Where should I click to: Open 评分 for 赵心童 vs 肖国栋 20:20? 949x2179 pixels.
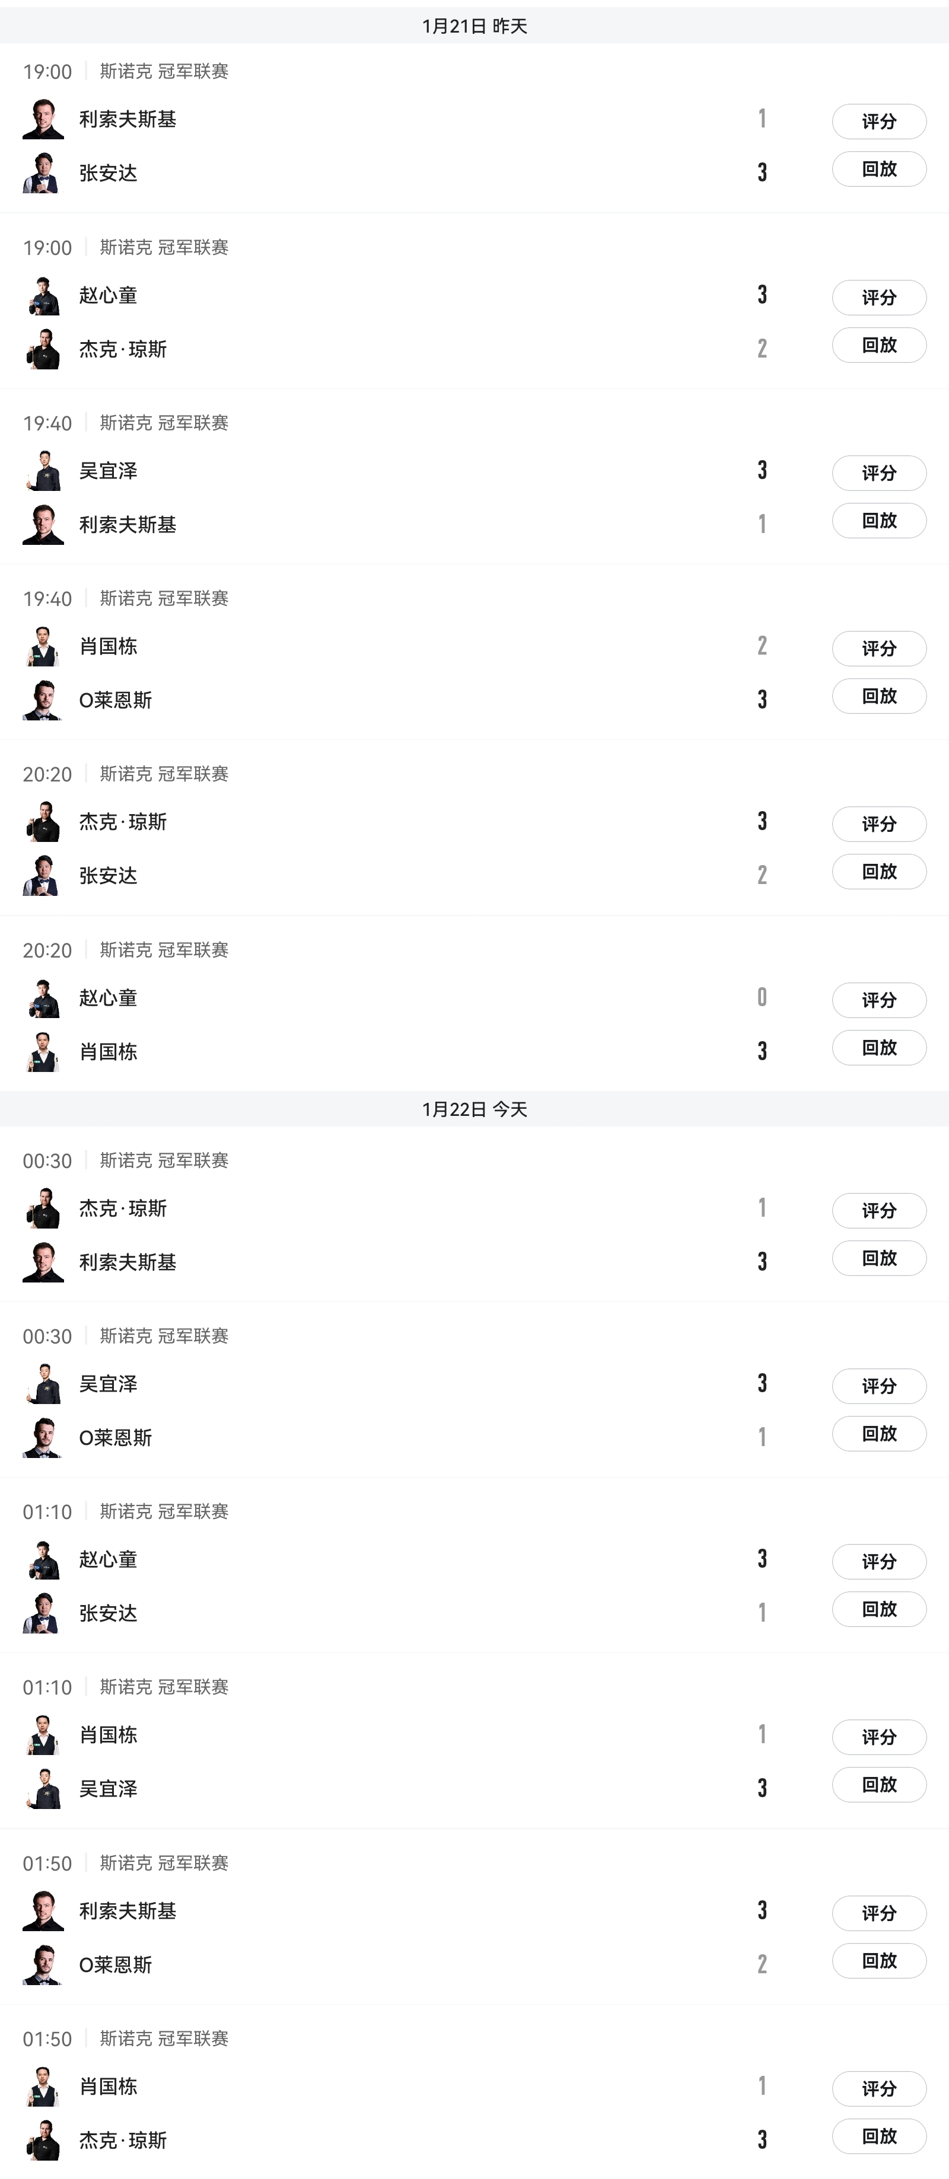click(x=879, y=1001)
